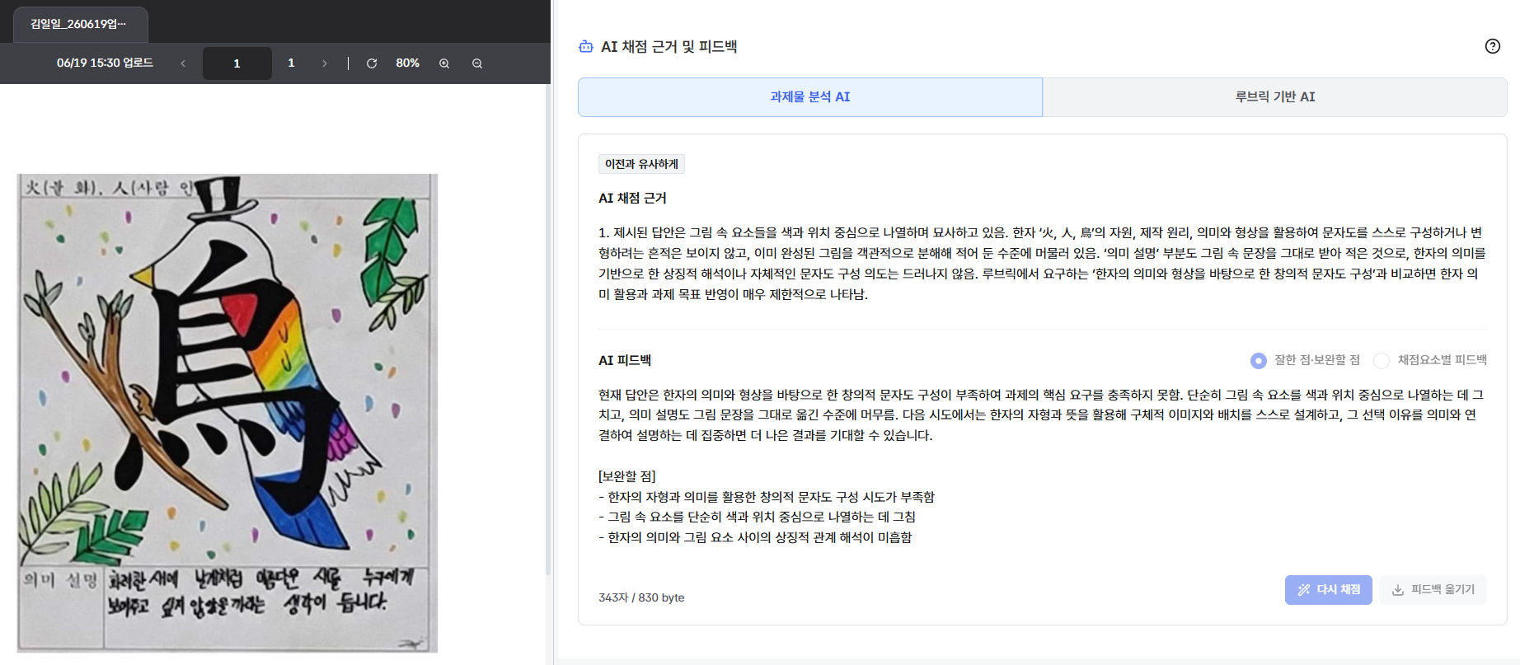The width and height of the screenshot is (1520, 665).
Task: Click the current page number input field
Action: coord(237,63)
